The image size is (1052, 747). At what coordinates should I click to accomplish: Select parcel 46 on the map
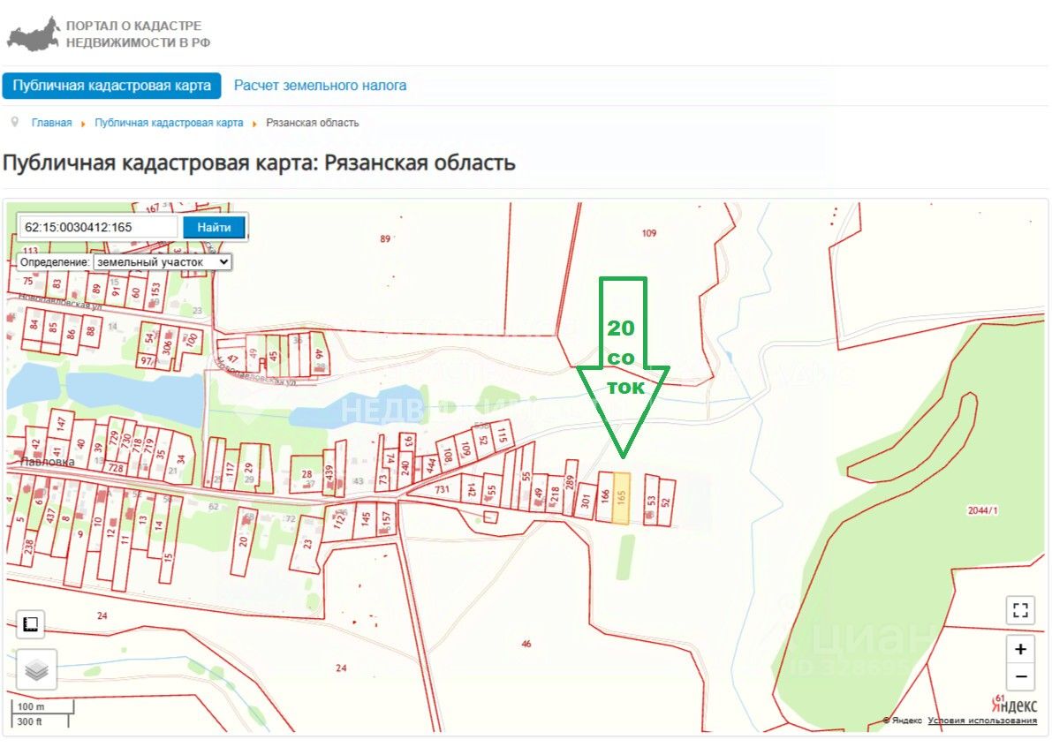click(x=526, y=644)
